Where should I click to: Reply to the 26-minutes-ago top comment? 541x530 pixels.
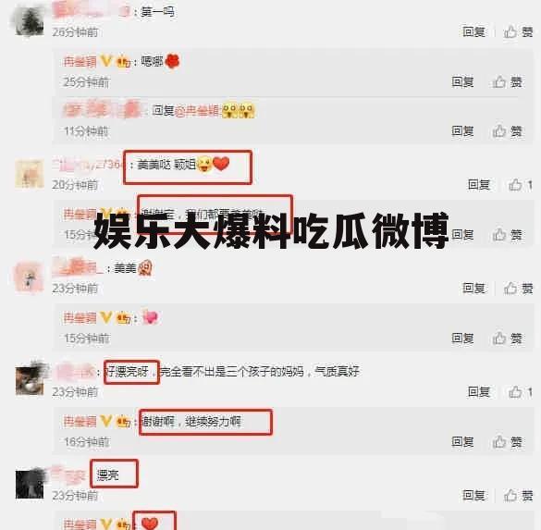473,32
